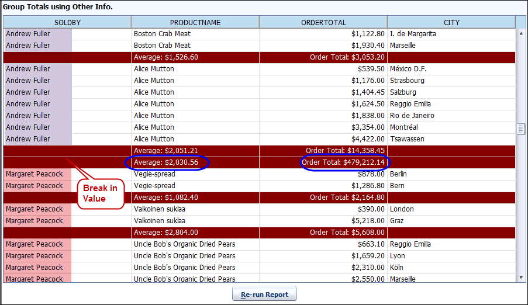The height and width of the screenshot is (305, 528).
Task: Select the circled Average: $2,030.56 cell
Action: (x=167, y=162)
